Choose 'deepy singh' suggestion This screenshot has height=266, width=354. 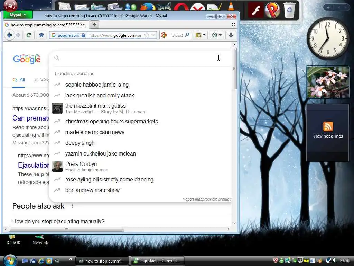[80, 143]
